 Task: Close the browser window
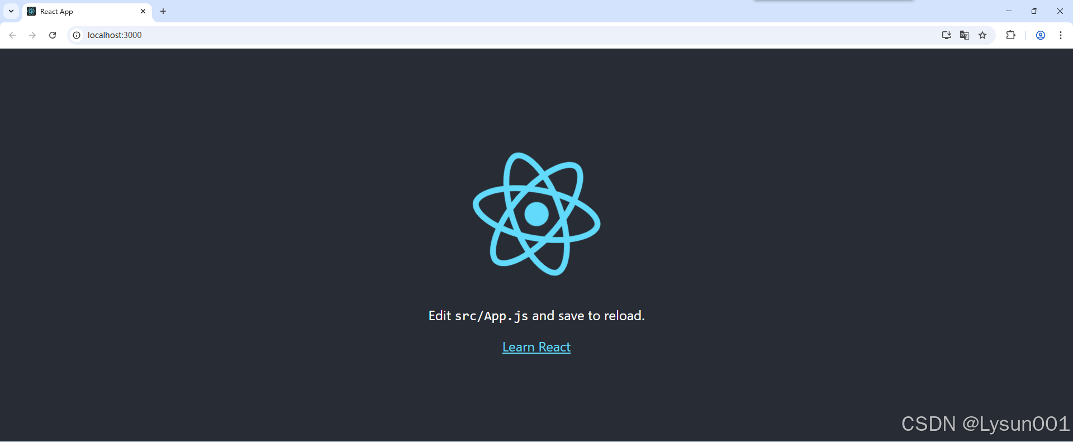(1060, 11)
